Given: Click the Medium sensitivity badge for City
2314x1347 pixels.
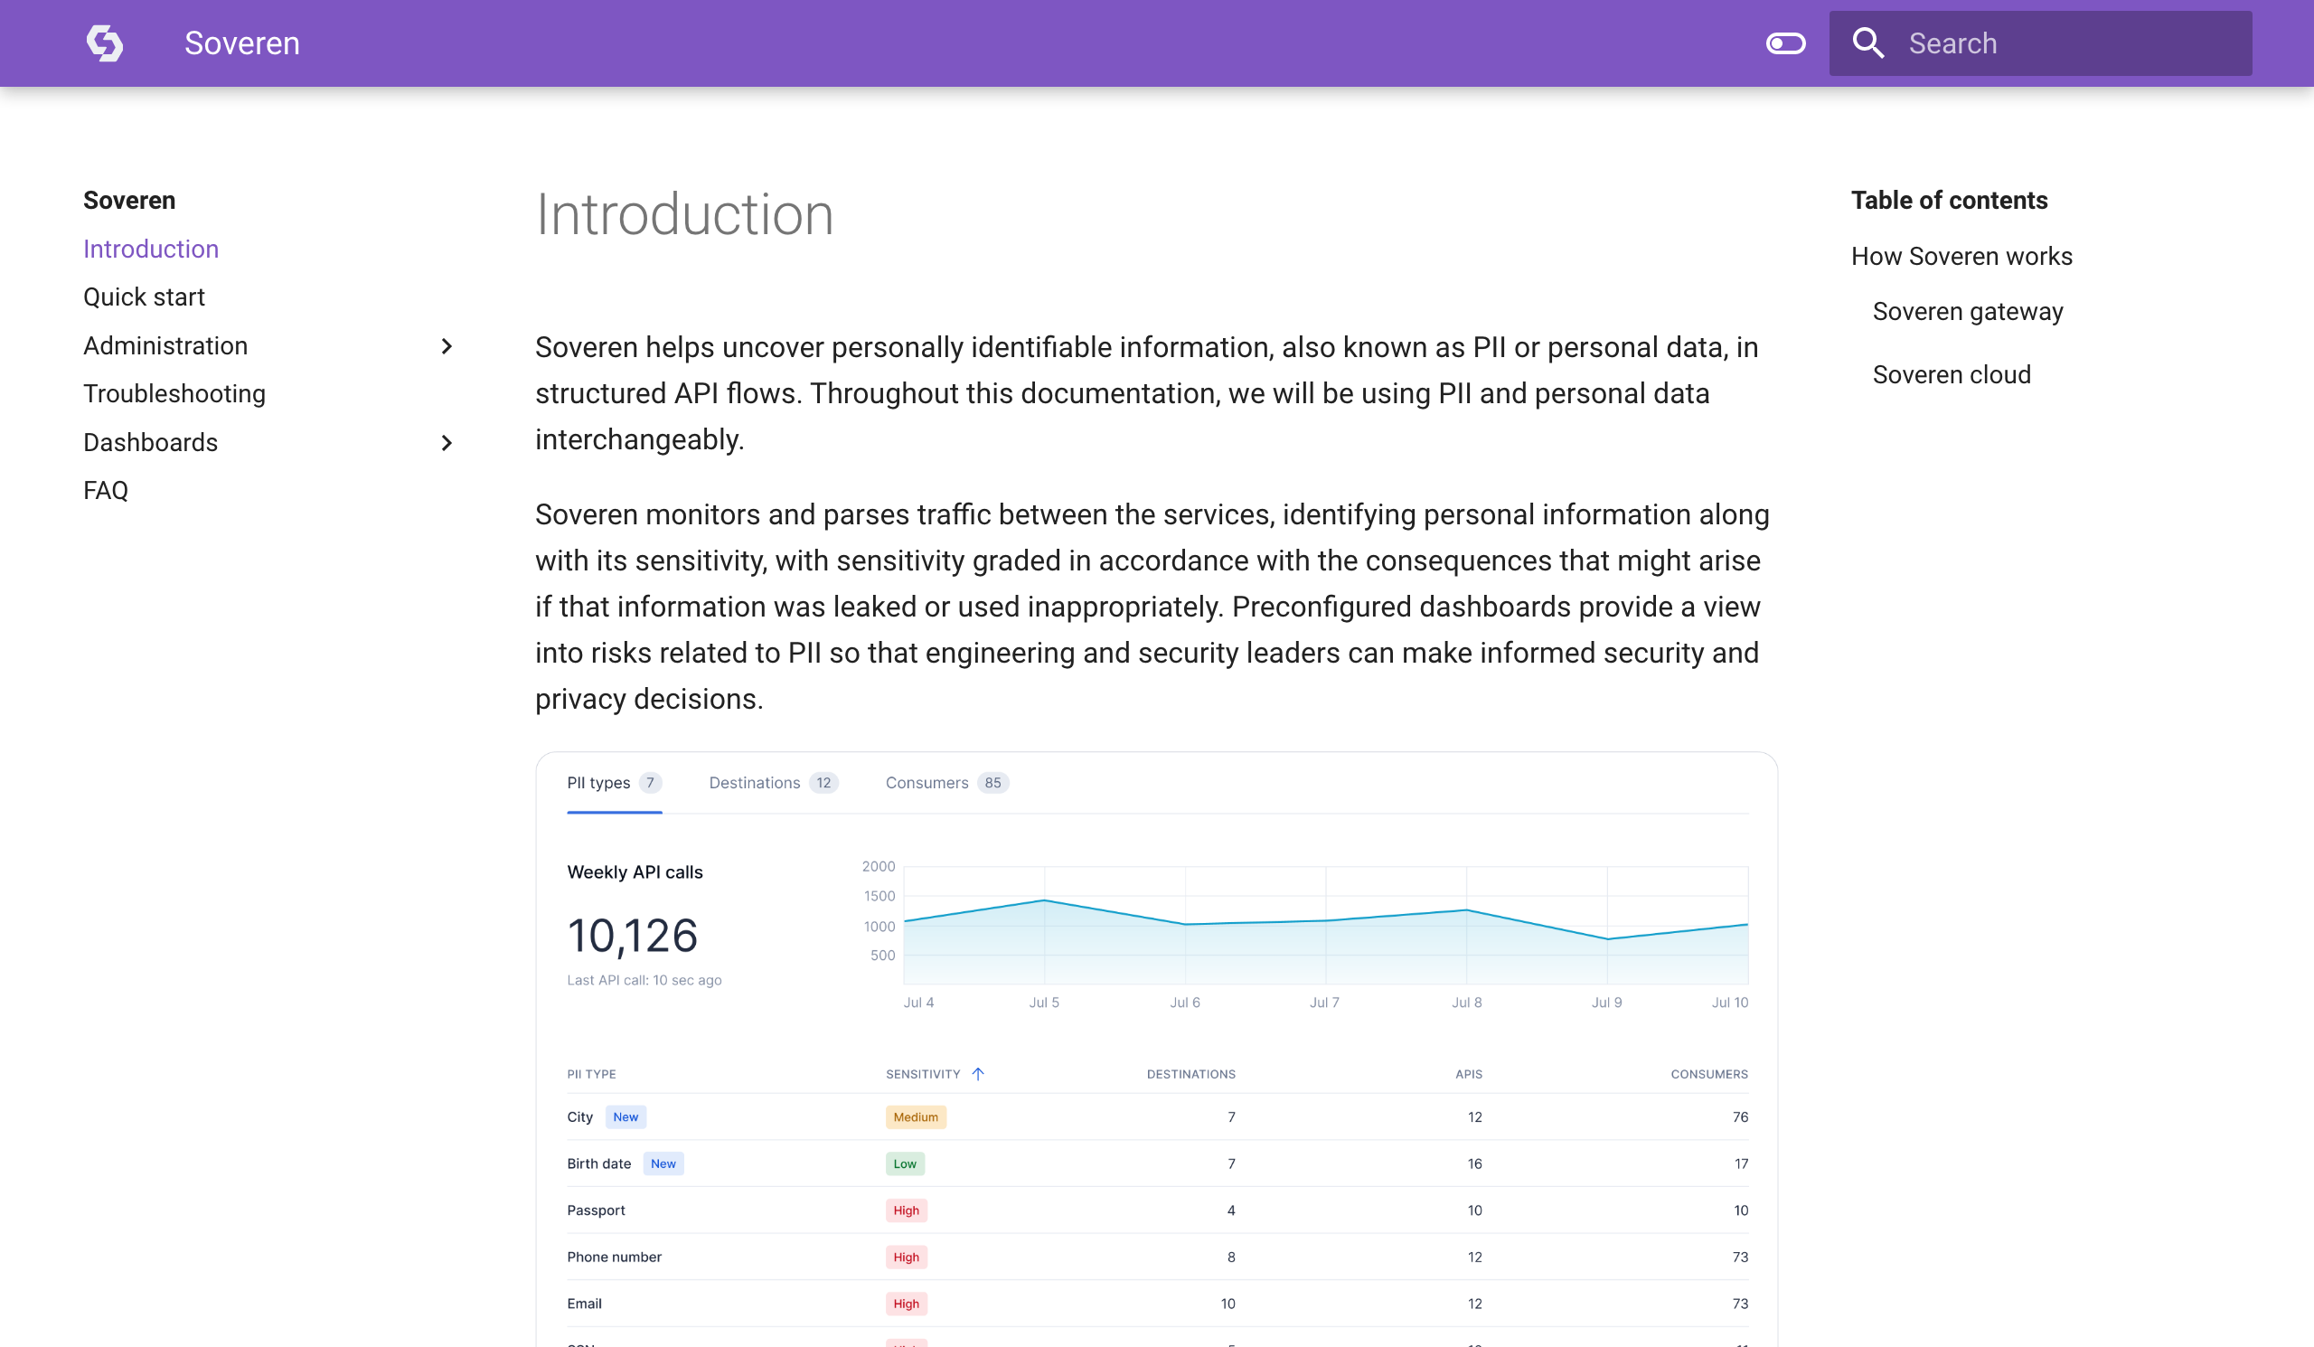Looking at the screenshot, I should [916, 1116].
